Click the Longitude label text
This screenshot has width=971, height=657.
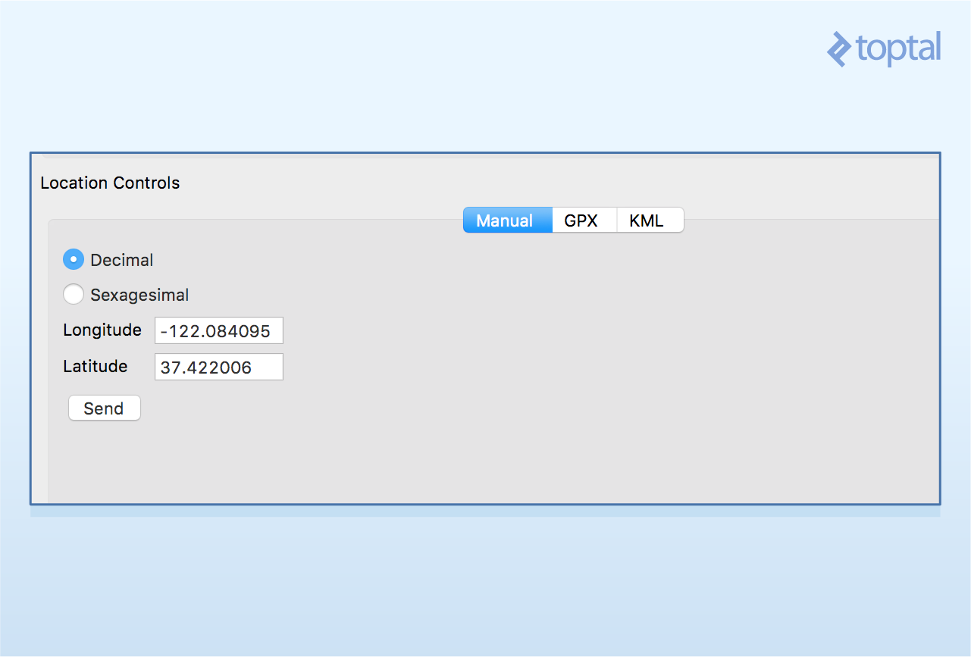(x=102, y=330)
